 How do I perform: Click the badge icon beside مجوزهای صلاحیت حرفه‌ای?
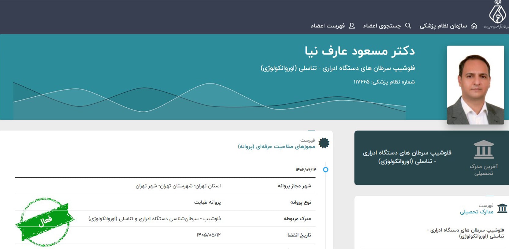click(x=324, y=143)
